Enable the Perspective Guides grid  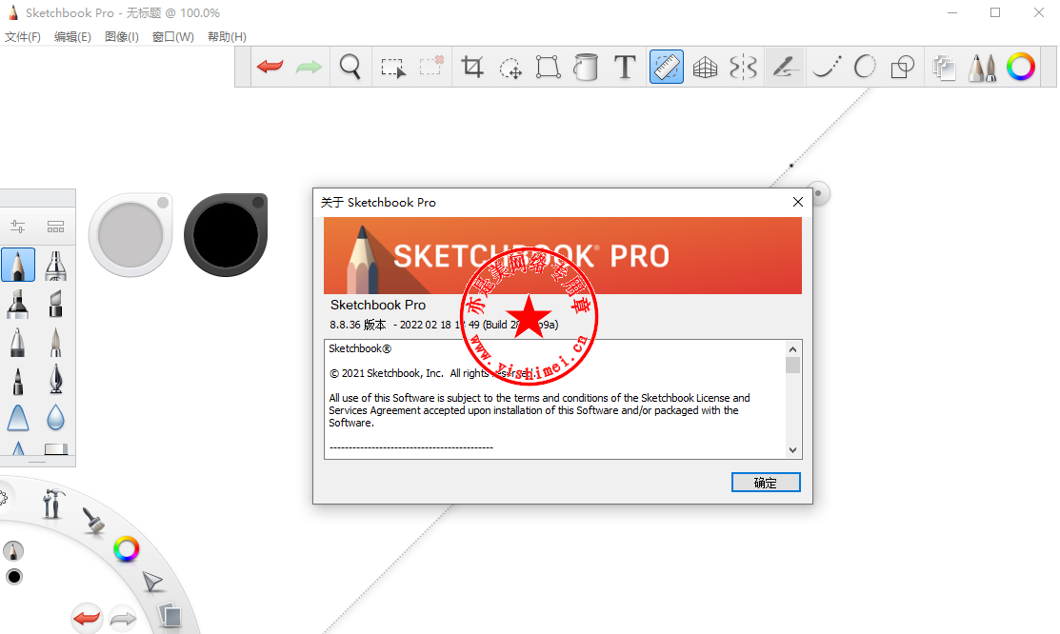(705, 67)
